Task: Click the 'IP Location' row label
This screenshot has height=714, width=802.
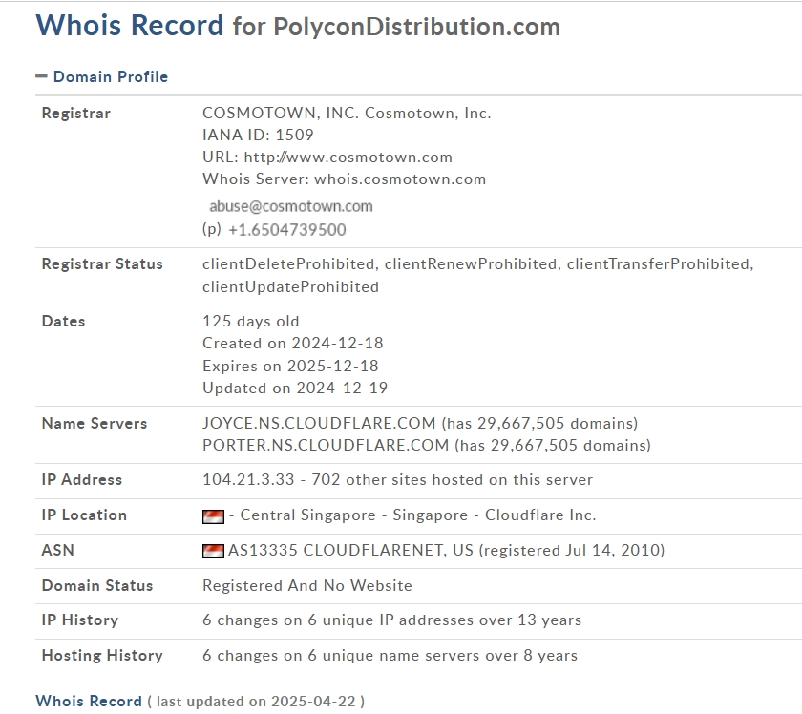Action: point(84,515)
